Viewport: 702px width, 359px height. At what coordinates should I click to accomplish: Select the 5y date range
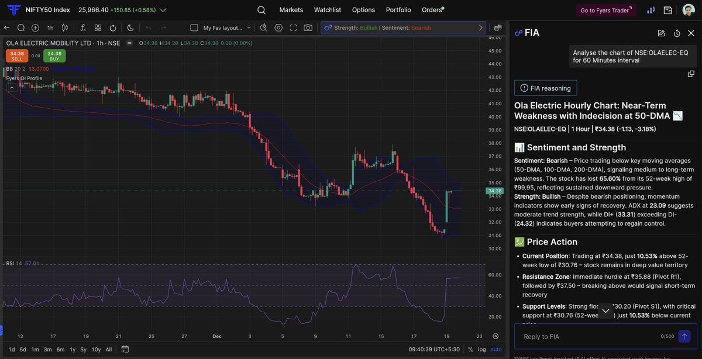(x=83, y=349)
